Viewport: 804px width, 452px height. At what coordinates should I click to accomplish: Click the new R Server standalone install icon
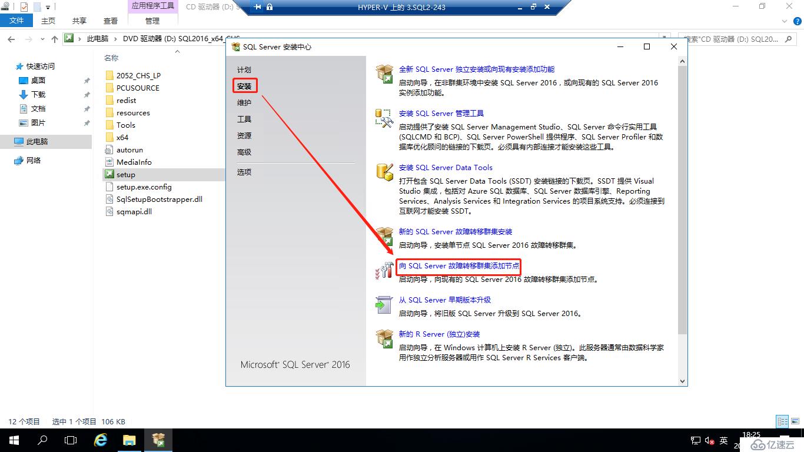384,338
